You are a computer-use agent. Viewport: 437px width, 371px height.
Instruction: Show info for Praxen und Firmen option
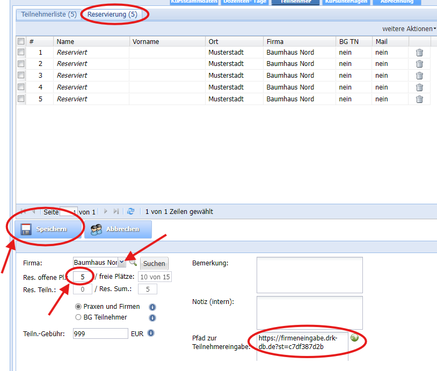tap(152, 307)
